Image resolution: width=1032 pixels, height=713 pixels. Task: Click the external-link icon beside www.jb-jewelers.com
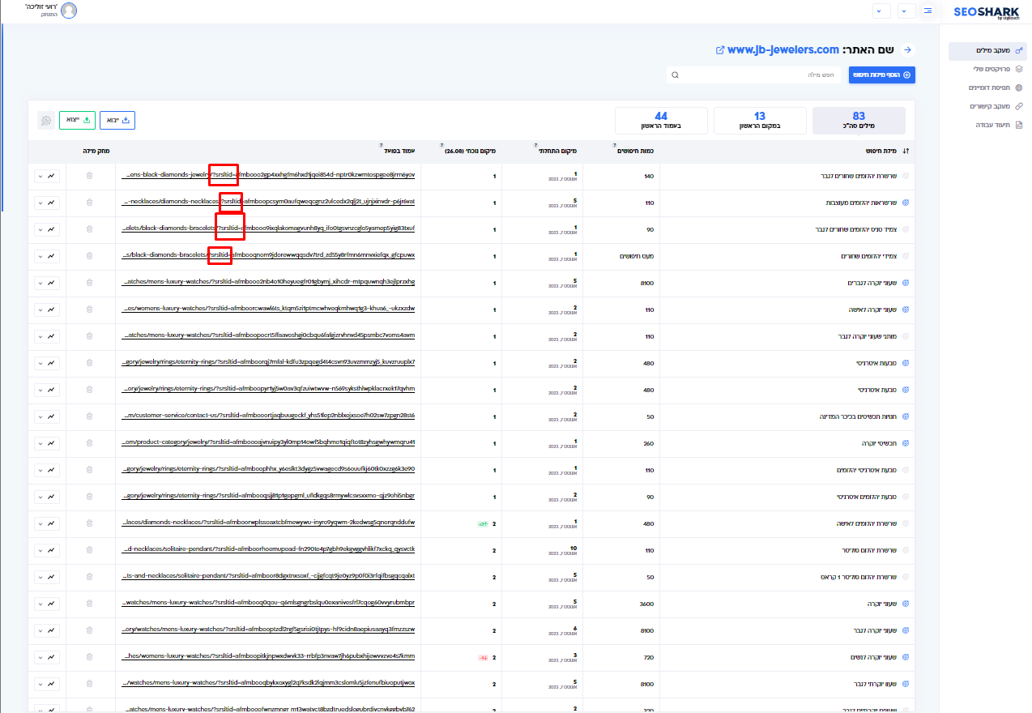(720, 50)
